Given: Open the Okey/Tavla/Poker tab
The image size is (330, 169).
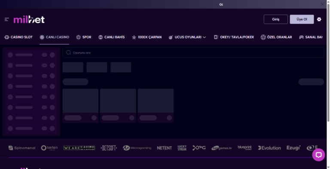Looking at the screenshot, I should pos(234,37).
